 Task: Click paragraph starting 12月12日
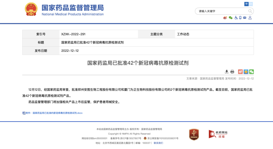[138, 93]
